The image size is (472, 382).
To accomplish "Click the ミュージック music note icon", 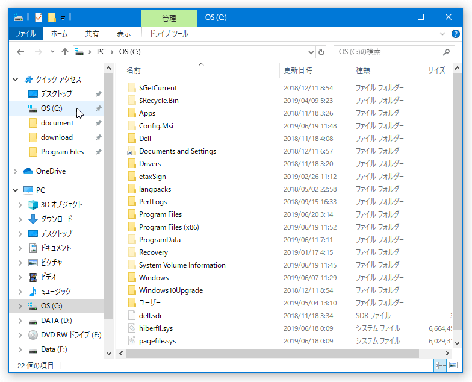I will (33, 292).
